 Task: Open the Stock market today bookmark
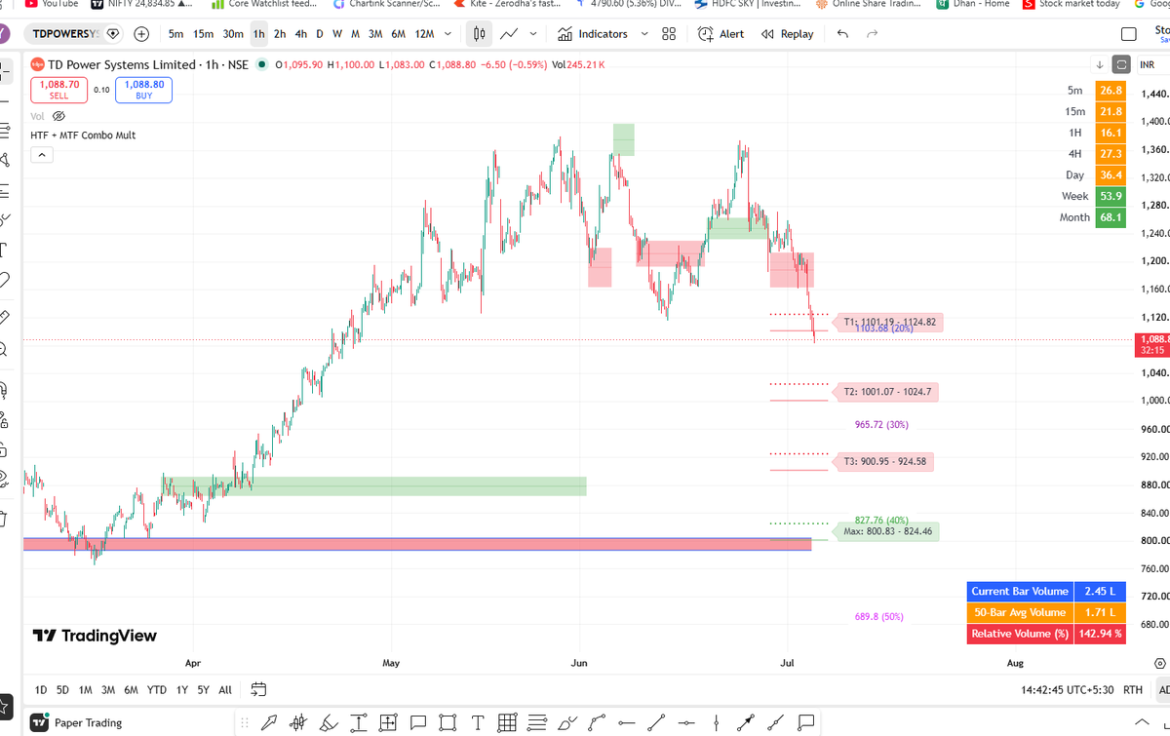1072,4
